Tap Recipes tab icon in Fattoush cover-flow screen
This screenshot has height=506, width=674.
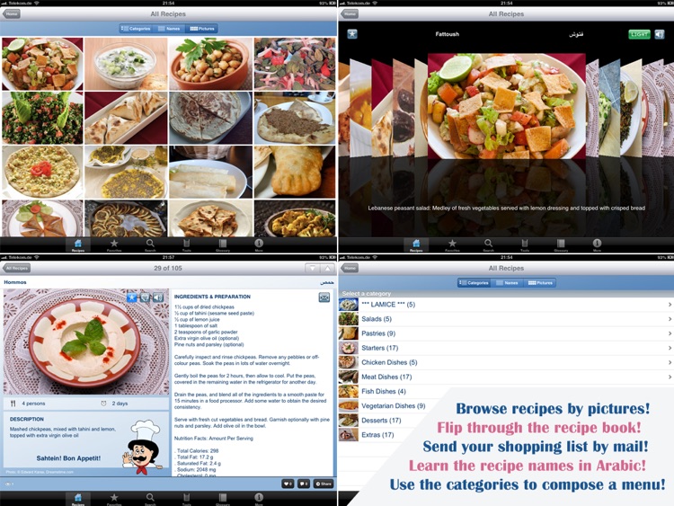(x=416, y=245)
